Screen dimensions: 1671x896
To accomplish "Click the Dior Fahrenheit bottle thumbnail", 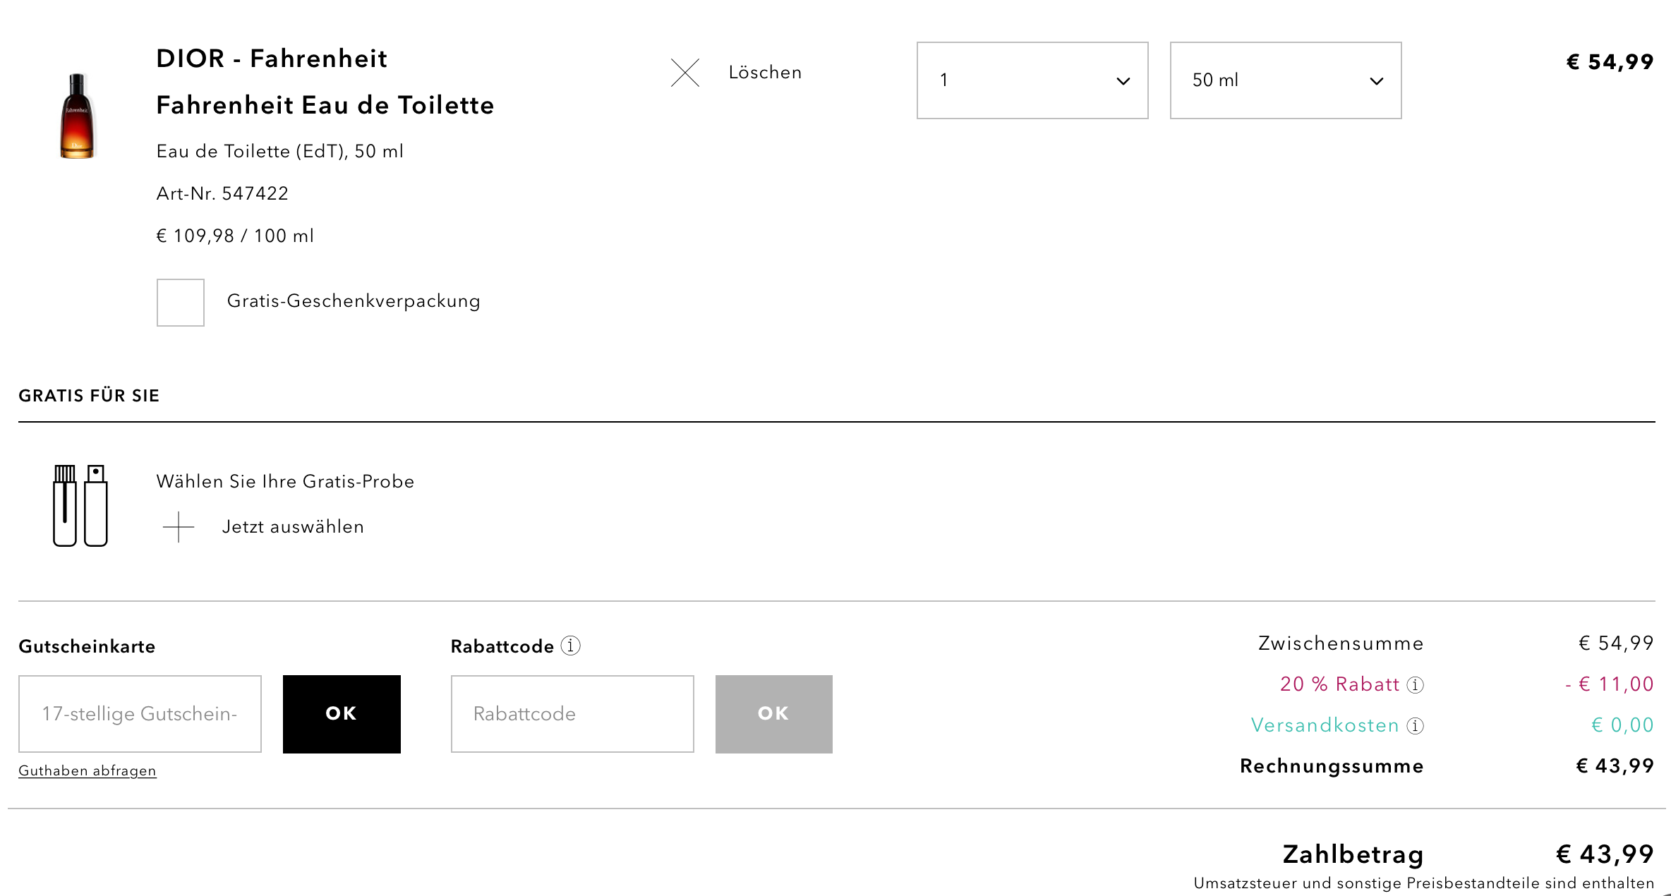I will [77, 116].
